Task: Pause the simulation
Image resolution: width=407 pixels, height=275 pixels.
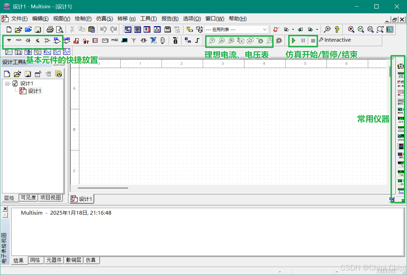Action: pyautogui.click(x=303, y=41)
